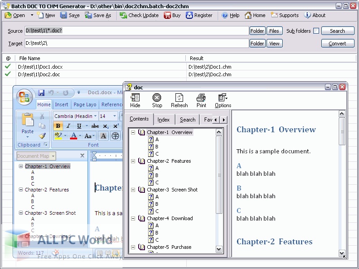
Task: Click the Format Painter brush icon
Action: [x=42, y=135]
